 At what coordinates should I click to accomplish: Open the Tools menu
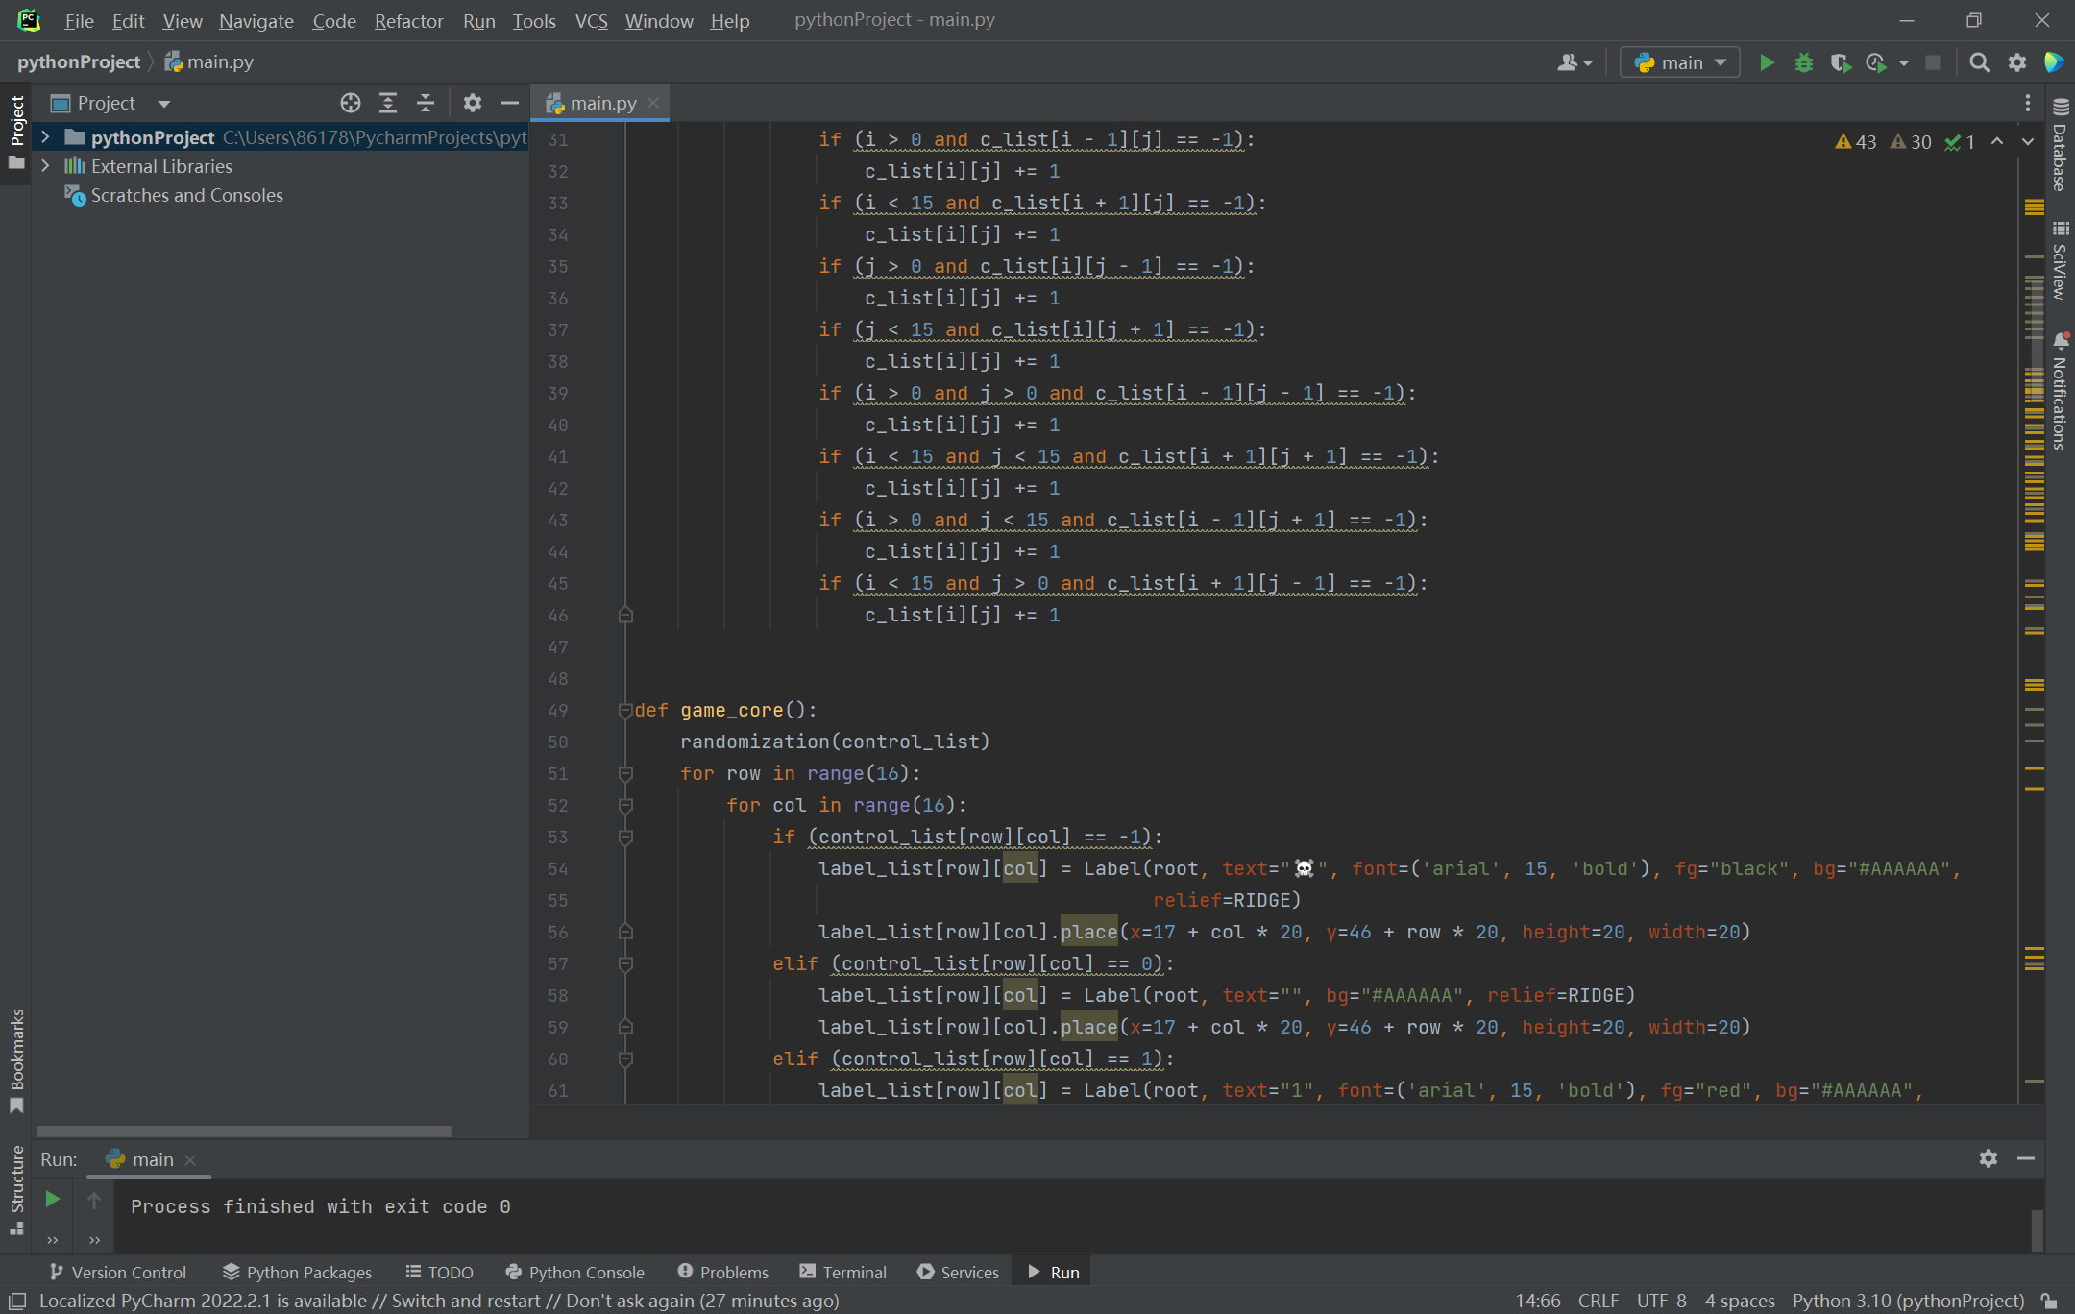coord(533,20)
